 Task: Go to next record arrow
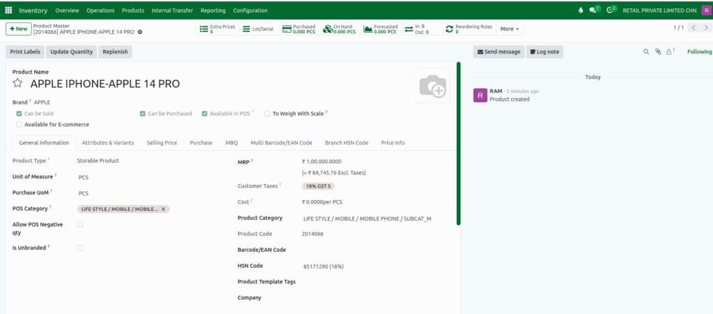[706, 28]
